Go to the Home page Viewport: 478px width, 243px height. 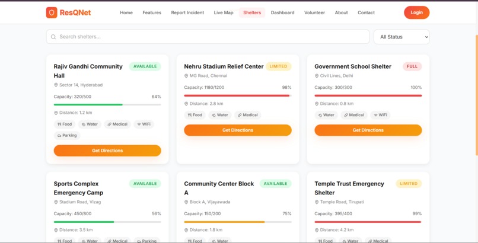[126, 13]
